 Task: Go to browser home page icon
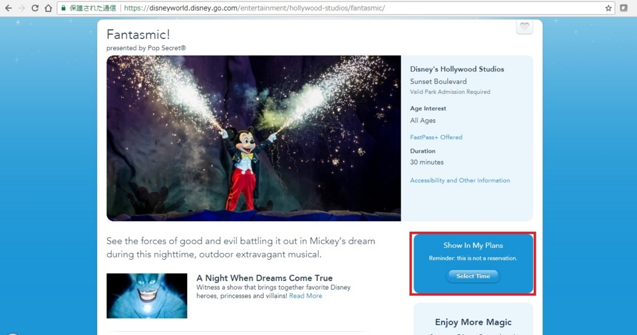pyautogui.click(x=48, y=8)
